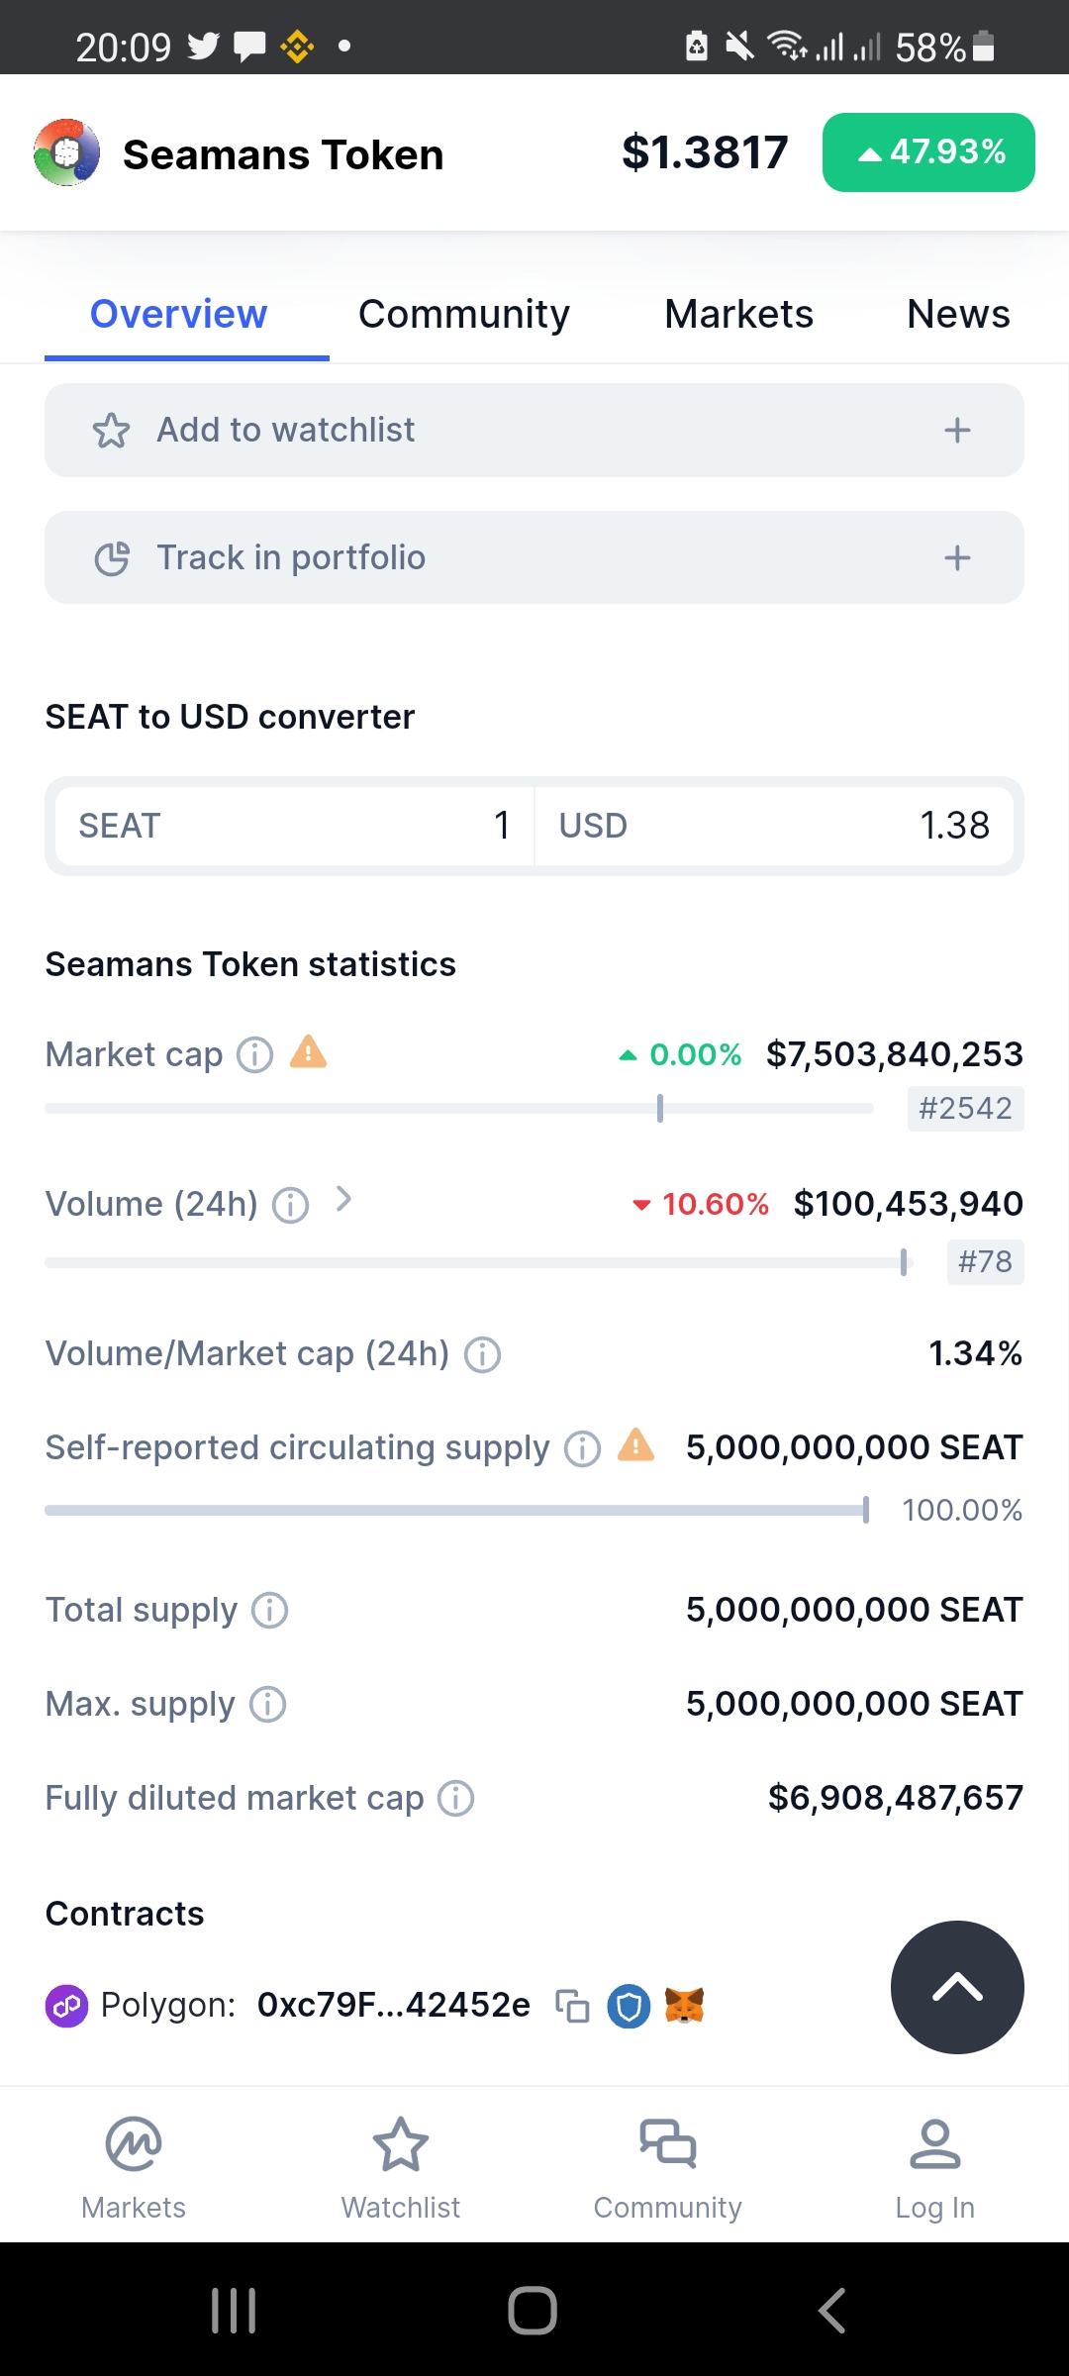
Task: Open Watchlist in bottom navigation
Action: click(x=401, y=2168)
